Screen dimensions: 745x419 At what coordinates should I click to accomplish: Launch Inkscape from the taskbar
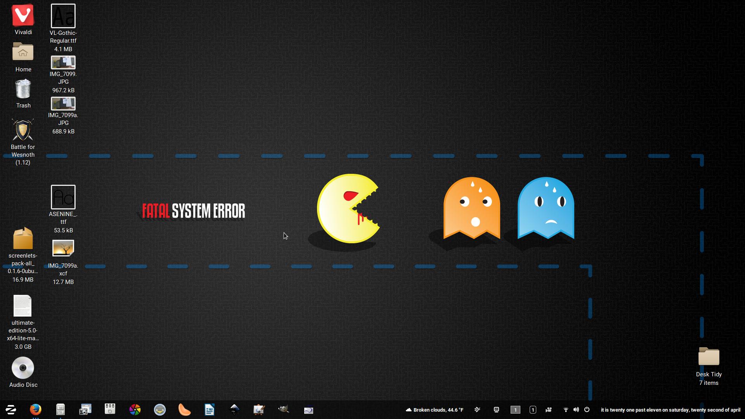click(234, 410)
